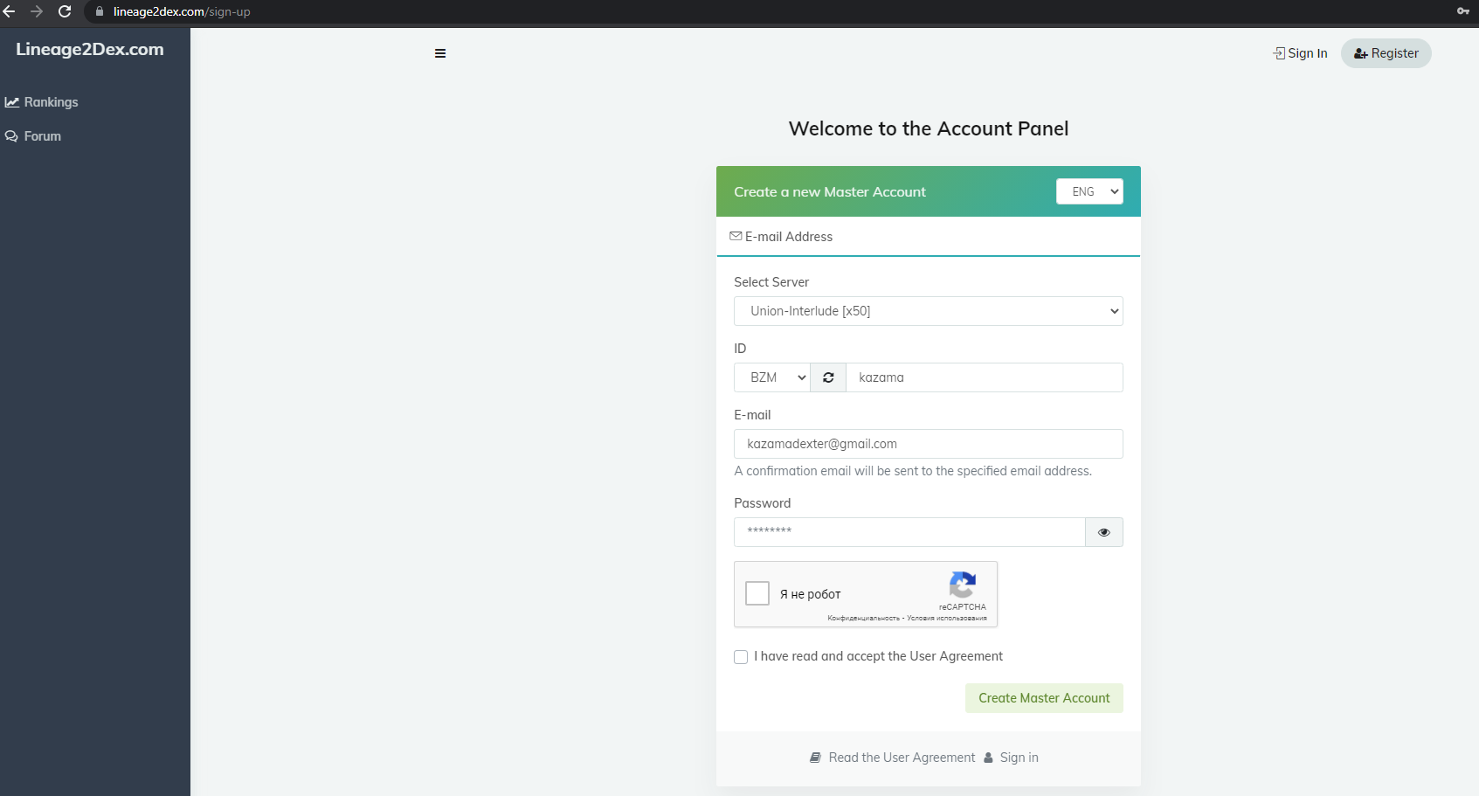Click the saved-password key icon in the address bar
Screen dimensions: 1479x796
(x=1462, y=11)
